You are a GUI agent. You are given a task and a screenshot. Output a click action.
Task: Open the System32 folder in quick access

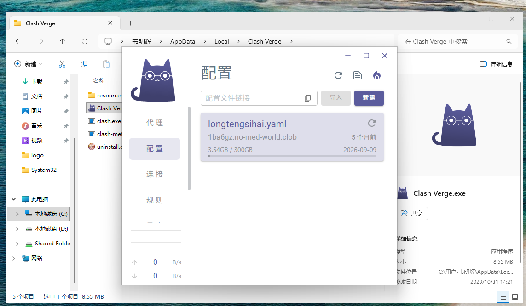coord(40,170)
